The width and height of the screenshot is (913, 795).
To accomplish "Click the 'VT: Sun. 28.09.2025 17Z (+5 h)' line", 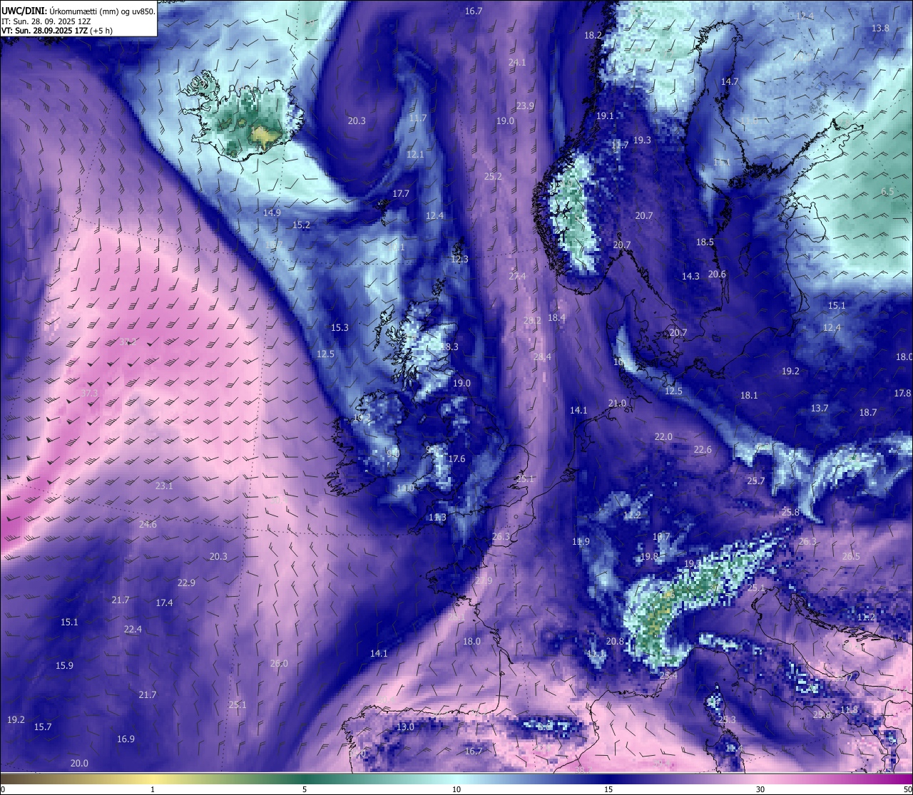I will pyautogui.click(x=57, y=31).
